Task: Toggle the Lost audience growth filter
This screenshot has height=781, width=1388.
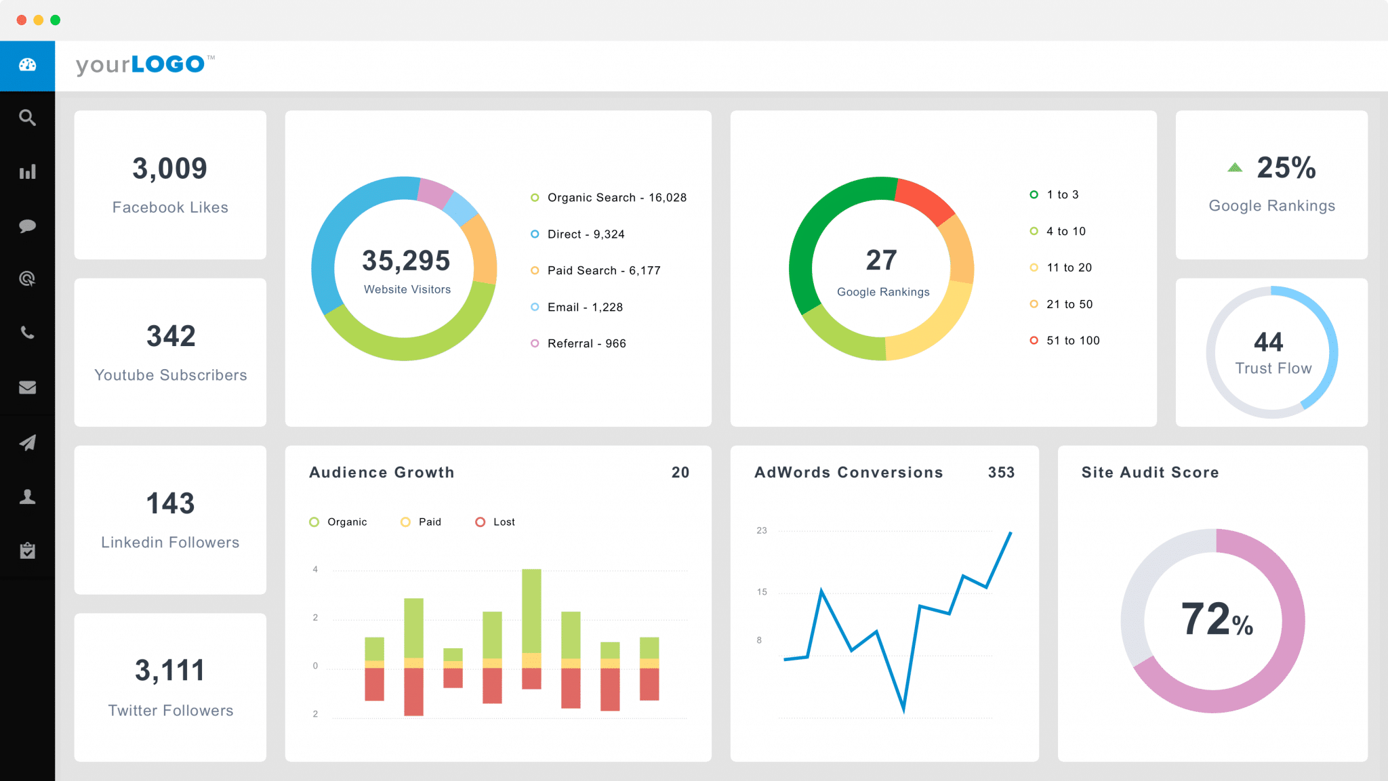Action: click(x=487, y=521)
